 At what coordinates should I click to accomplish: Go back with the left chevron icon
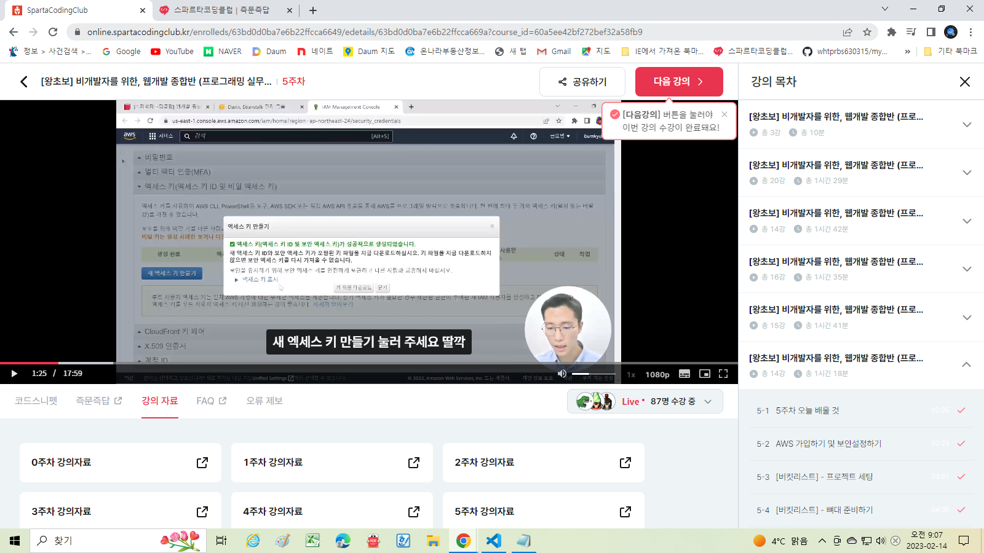click(x=23, y=82)
